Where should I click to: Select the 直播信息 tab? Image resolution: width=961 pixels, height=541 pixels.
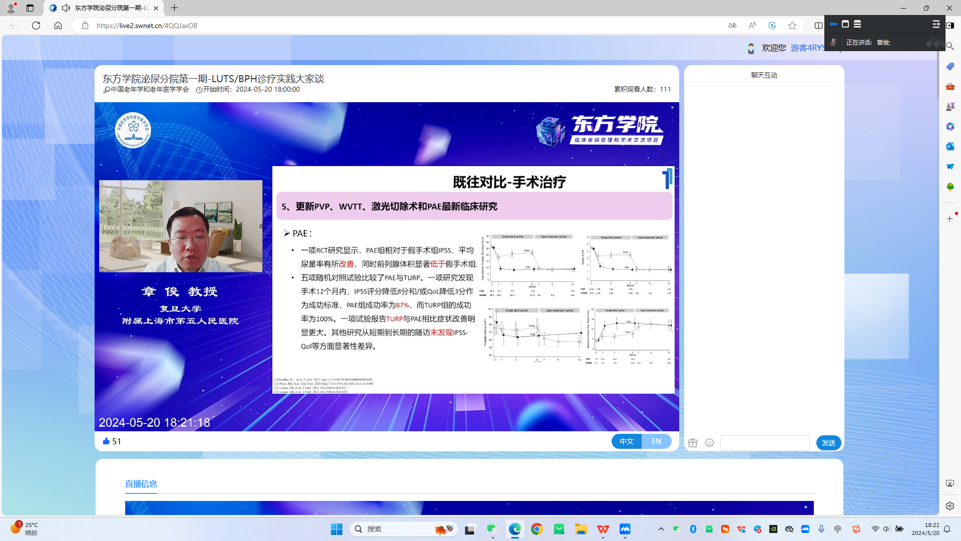point(141,484)
